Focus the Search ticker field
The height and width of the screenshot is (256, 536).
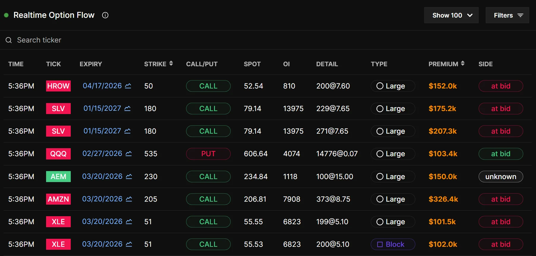coord(268,40)
